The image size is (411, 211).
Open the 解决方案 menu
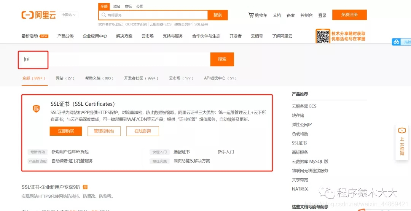pos(124,36)
